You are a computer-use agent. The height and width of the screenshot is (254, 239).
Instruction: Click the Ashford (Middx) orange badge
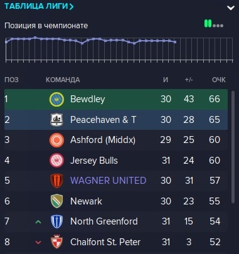56,140
